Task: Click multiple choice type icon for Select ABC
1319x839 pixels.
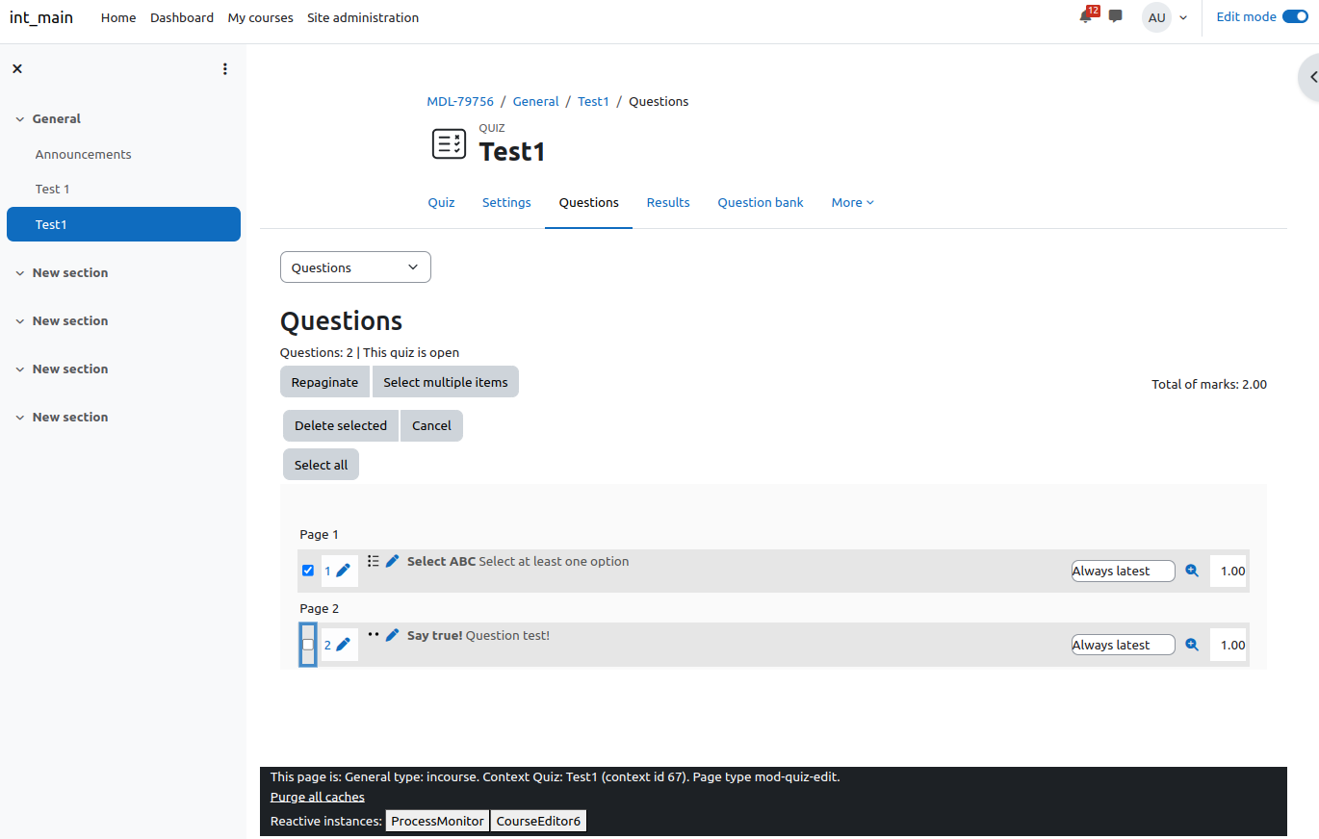Action: coord(374,561)
